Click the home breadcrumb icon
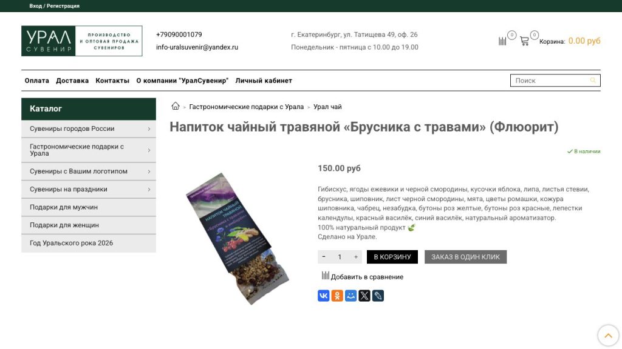Image resolution: width=622 pixels, height=349 pixels. [176, 106]
